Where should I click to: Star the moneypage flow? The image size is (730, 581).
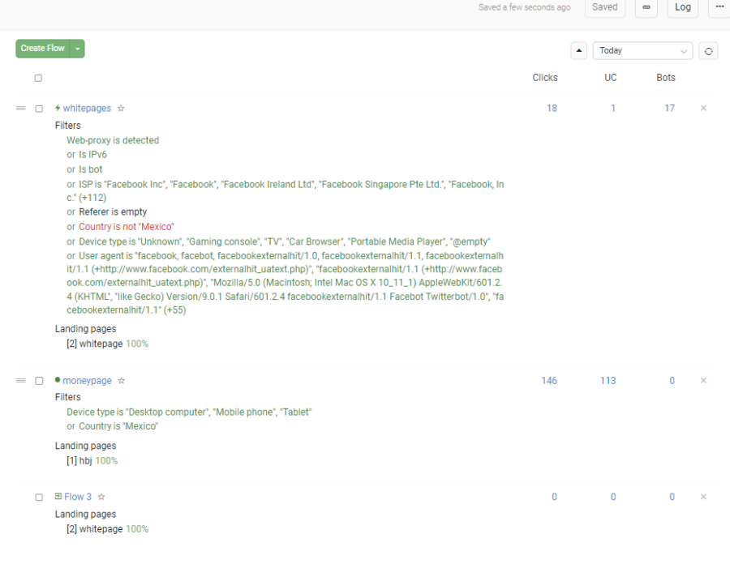[122, 381]
